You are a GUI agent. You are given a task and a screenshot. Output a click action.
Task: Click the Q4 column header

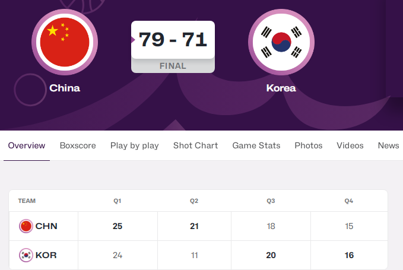coord(349,201)
